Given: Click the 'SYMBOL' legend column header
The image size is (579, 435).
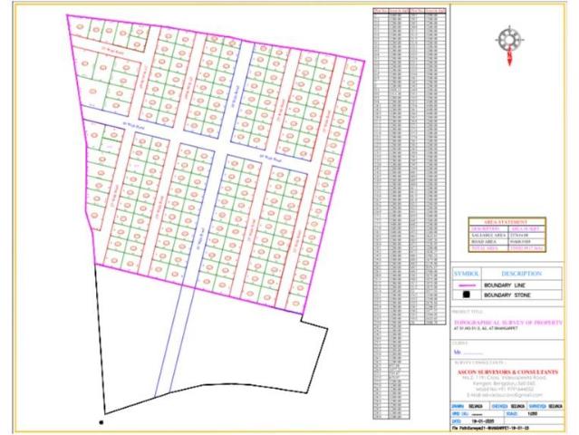Looking at the screenshot, I should coord(467,274).
